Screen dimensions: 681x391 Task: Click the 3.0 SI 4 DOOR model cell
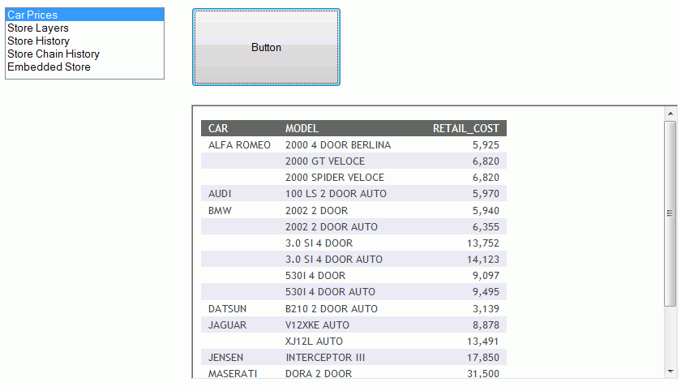click(319, 243)
